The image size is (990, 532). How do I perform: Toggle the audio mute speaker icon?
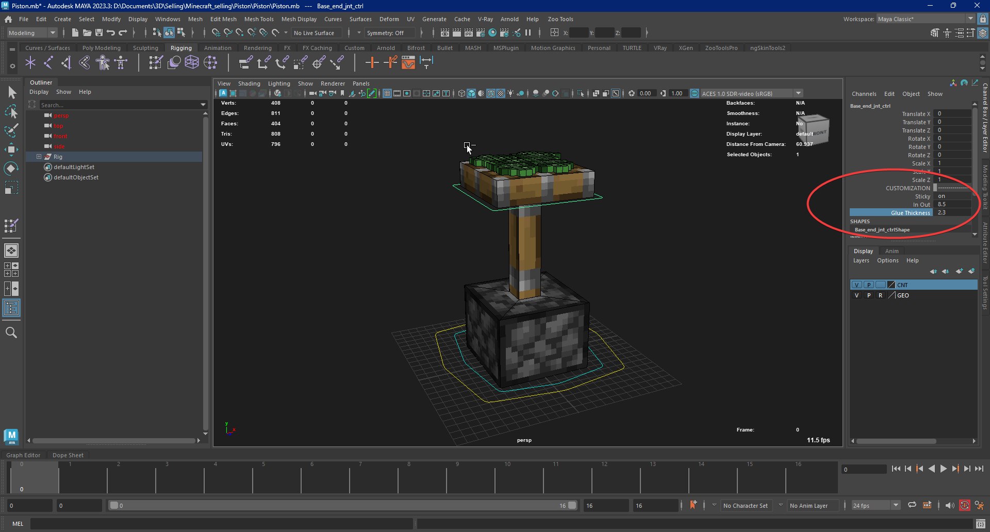coord(950,505)
